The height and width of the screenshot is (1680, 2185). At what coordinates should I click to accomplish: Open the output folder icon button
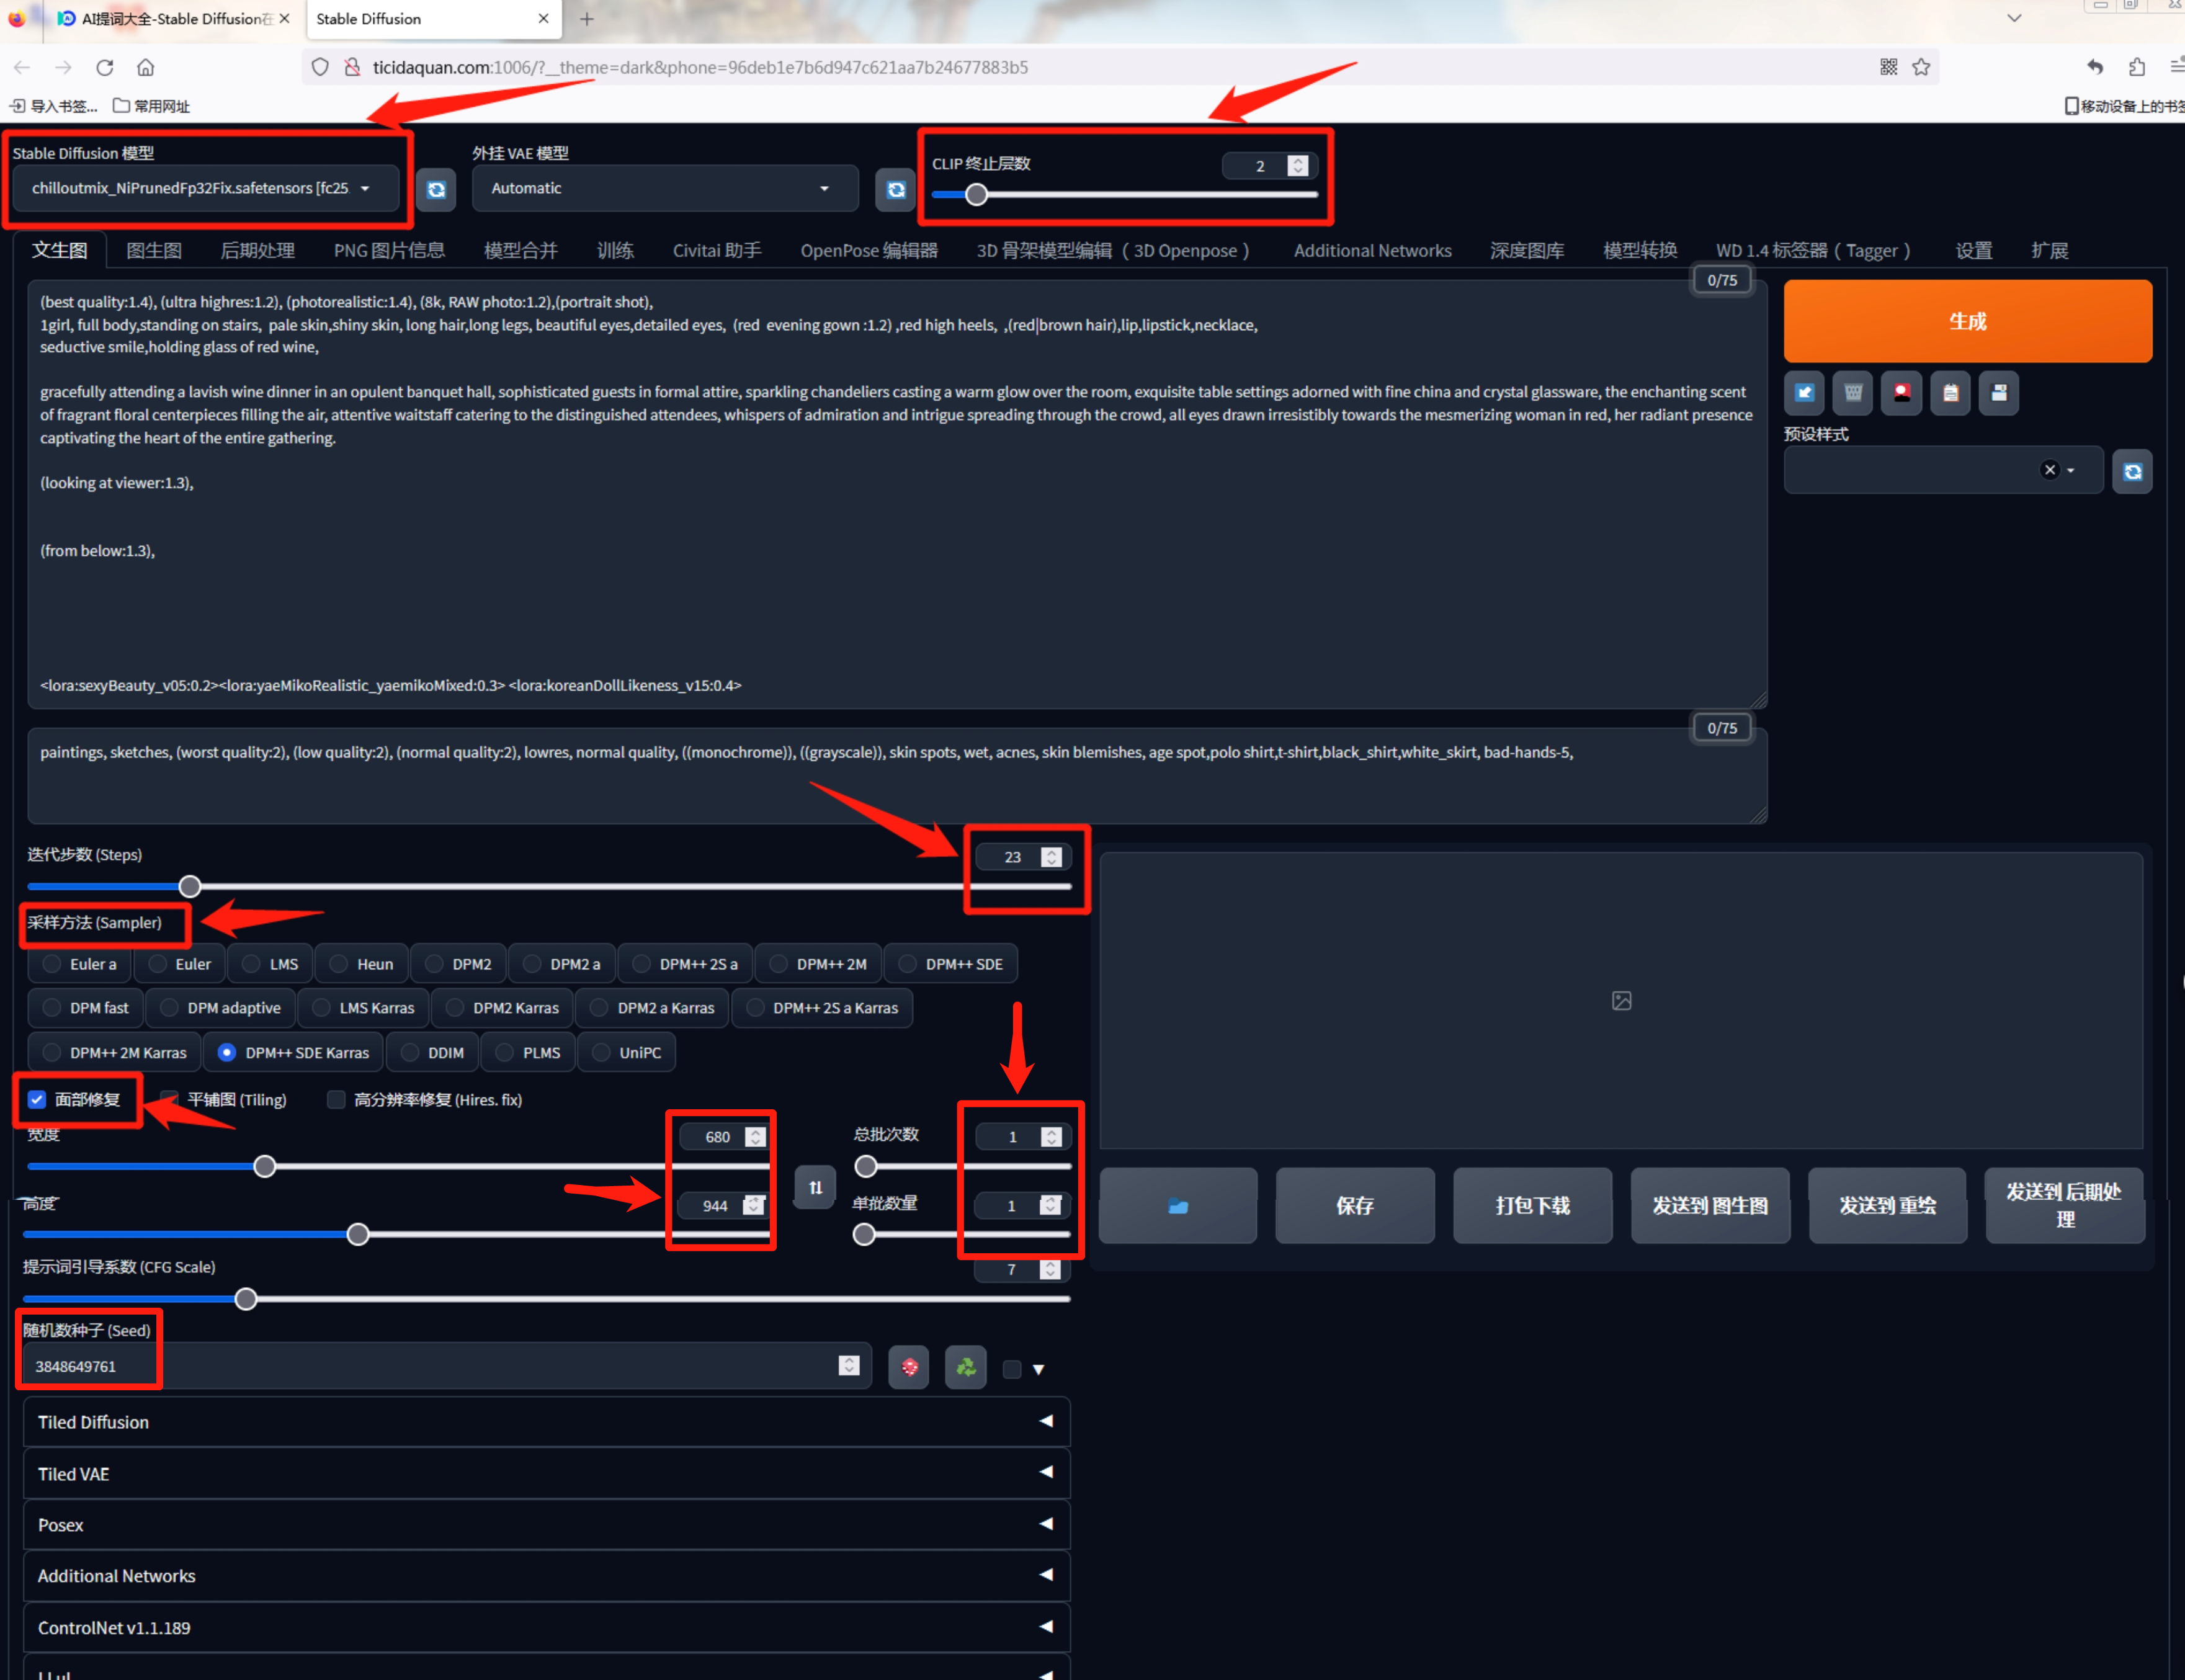coord(1177,1206)
